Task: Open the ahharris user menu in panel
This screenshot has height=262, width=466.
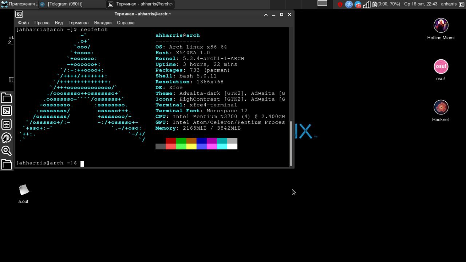Action: [449, 4]
